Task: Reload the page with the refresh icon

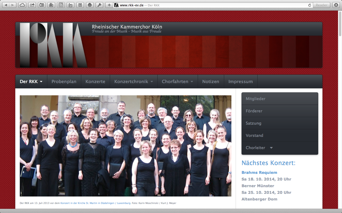Action: click(310, 5)
